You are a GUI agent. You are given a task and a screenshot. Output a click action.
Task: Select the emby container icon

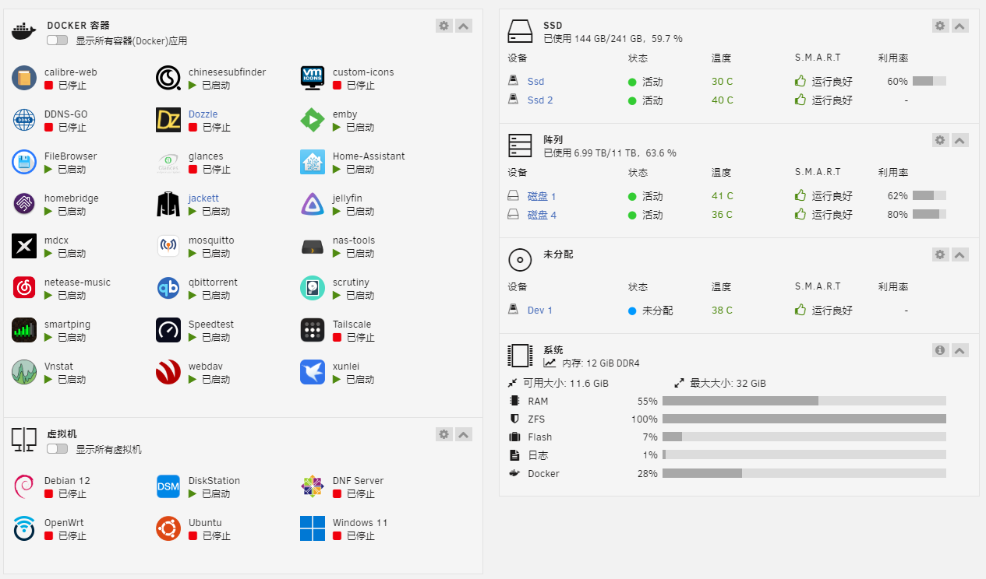point(313,120)
